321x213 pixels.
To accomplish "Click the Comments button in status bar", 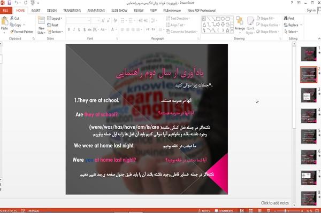I will tap(224, 210).
